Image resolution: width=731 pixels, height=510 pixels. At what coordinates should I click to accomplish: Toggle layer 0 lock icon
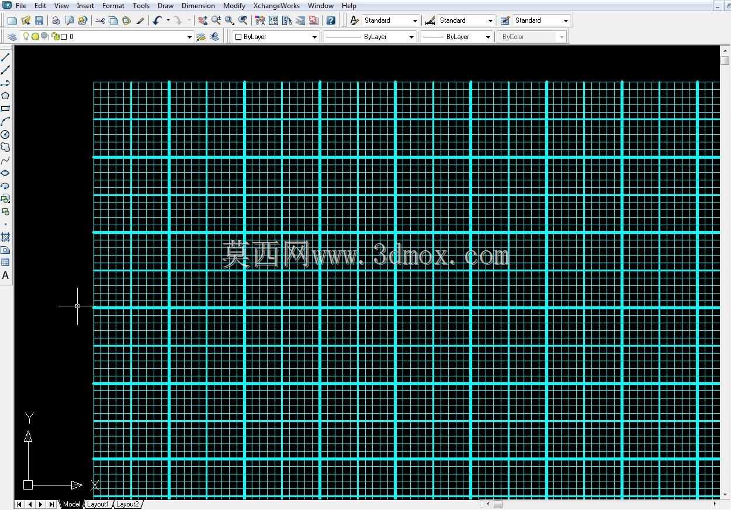(56, 37)
